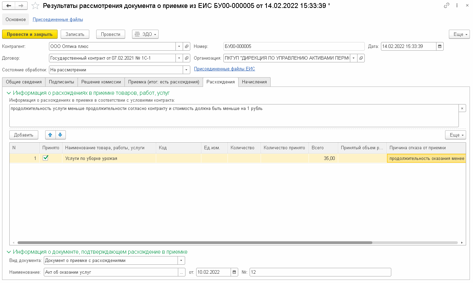Click into the Номер field БУ00-000005

point(294,46)
